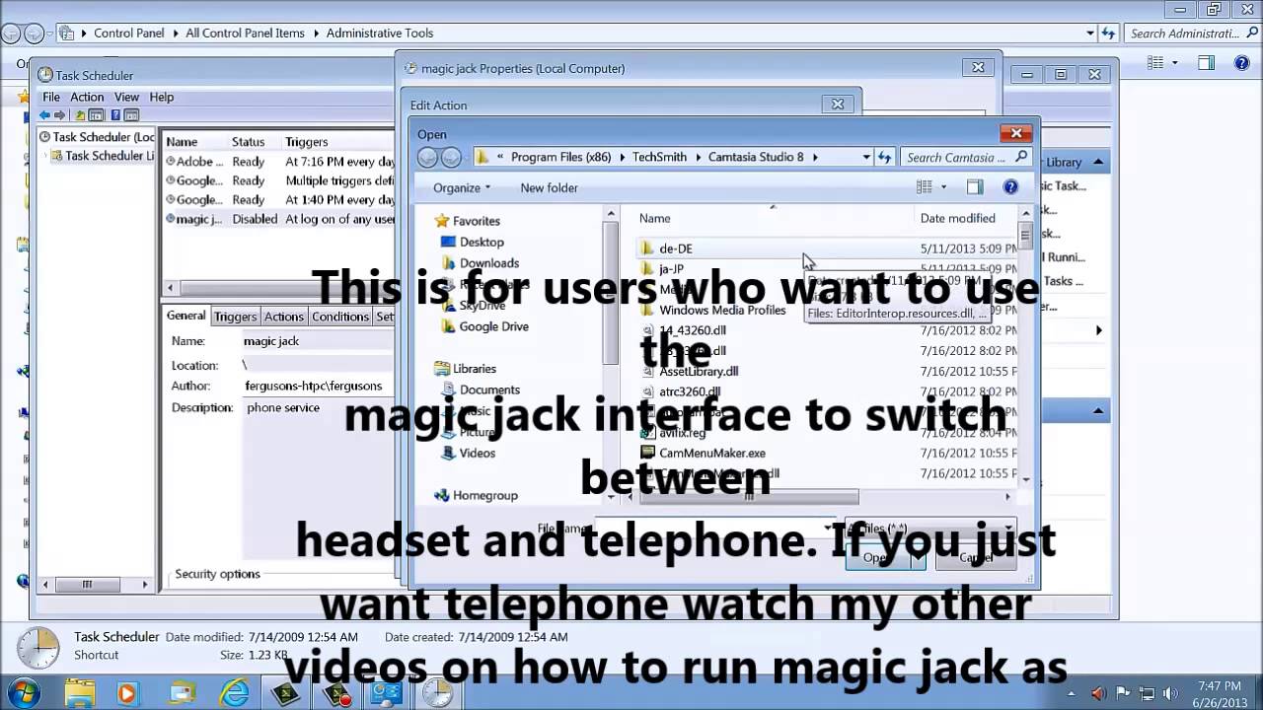Click the change view icon in Open dialog
The image size is (1263, 710).
925,187
